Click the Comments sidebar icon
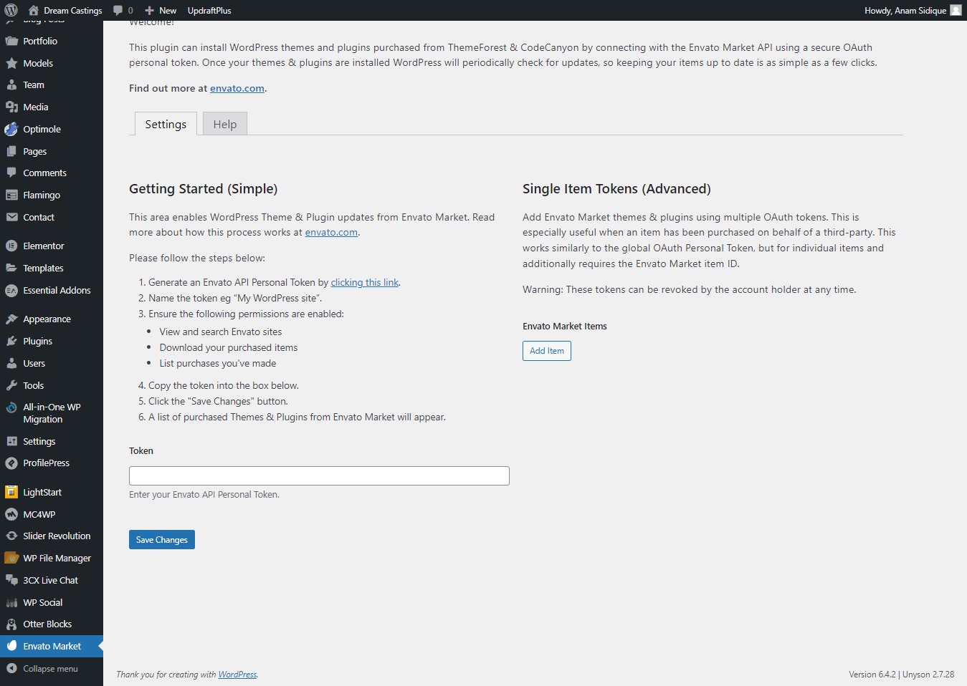Screen dimensions: 967x686 click(11, 173)
